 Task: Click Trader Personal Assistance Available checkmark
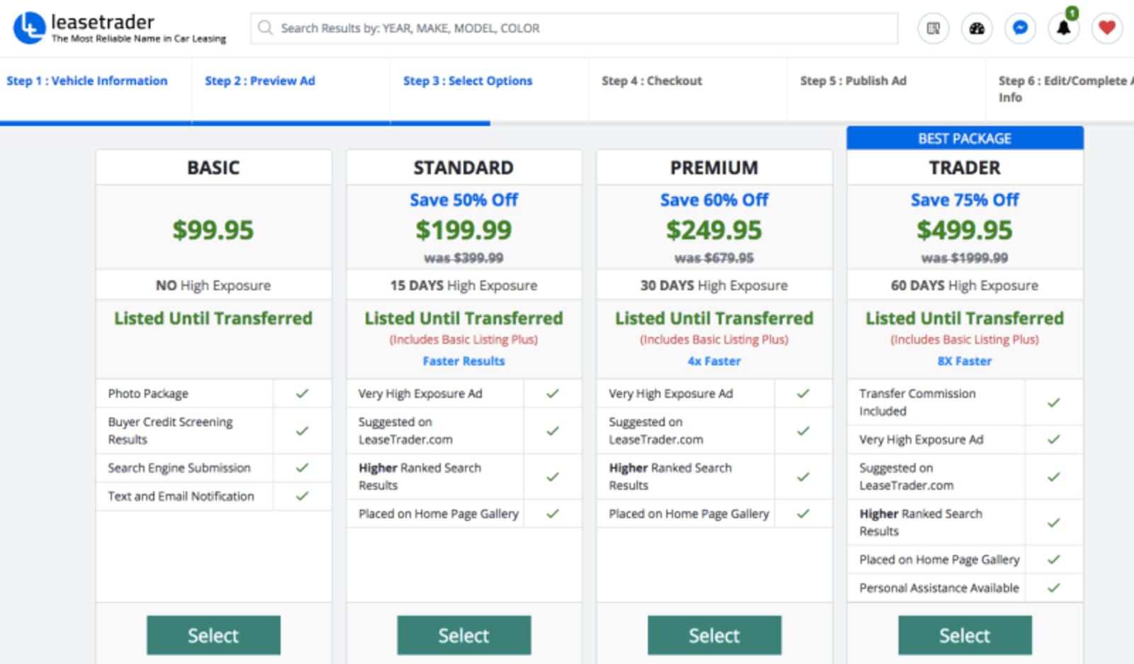[1054, 588]
